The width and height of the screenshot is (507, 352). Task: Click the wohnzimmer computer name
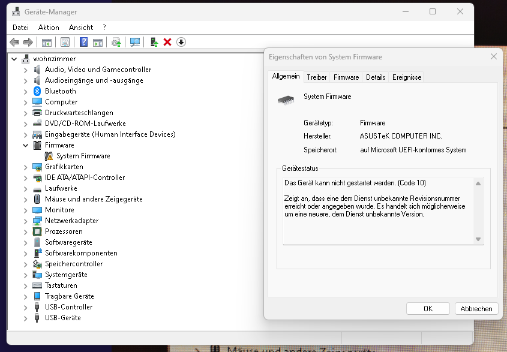(55, 59)
